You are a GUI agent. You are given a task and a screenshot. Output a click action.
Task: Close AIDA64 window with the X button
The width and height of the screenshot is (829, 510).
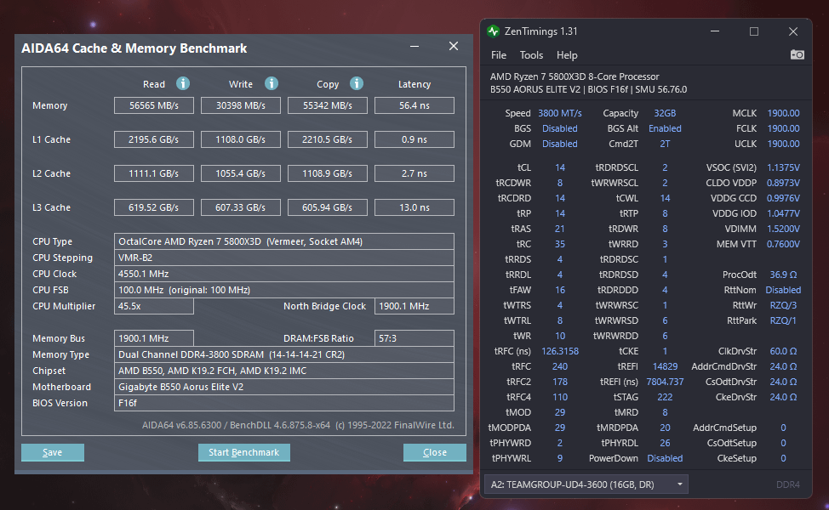454,46
